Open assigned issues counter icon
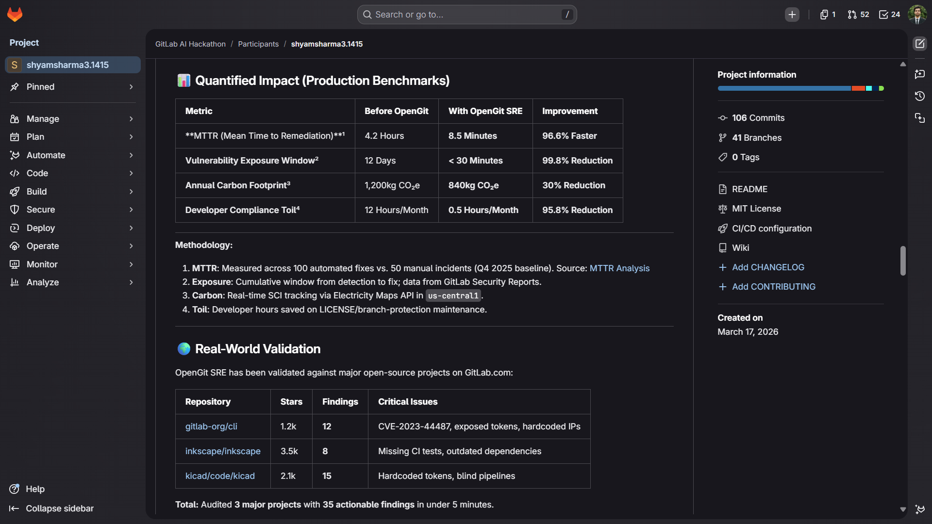The height and width of the screenshot is (524, 932). 828,15
